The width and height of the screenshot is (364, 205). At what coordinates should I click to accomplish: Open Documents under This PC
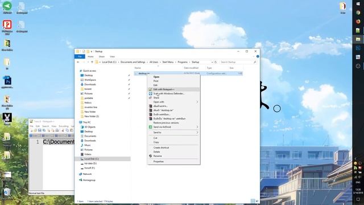[x=90, y=136]
